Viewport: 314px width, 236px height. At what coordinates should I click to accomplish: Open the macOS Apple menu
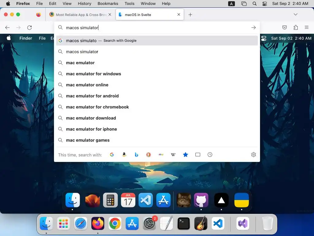[x=8, y=3]
